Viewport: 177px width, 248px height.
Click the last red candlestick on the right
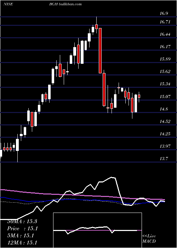point(139,96)
